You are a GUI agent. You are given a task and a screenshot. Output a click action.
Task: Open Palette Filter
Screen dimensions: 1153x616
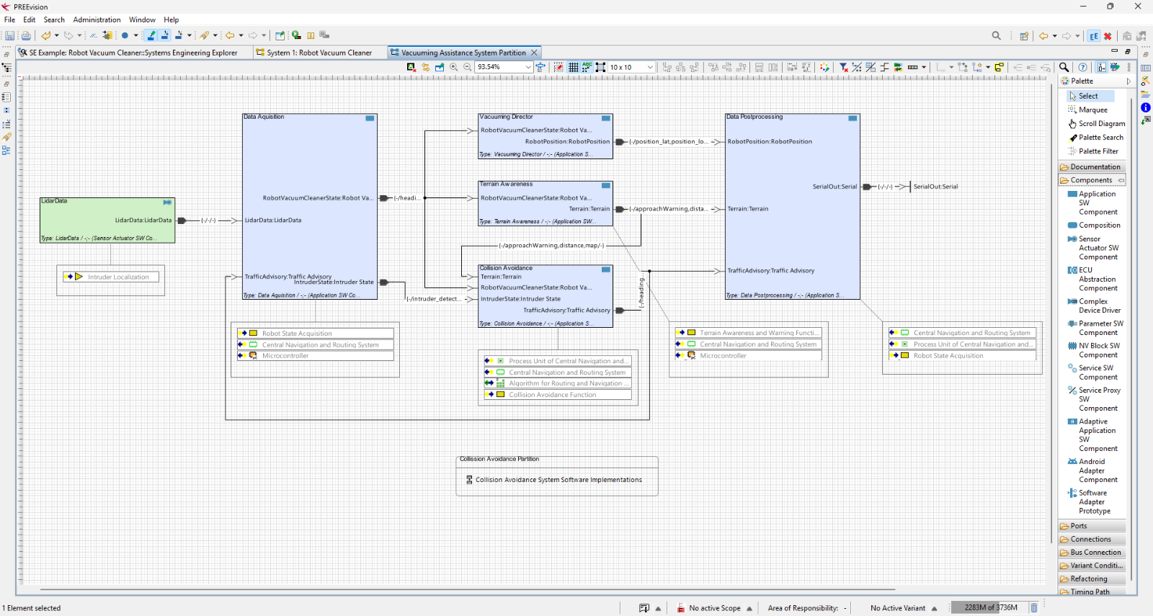pyautogui.click(x=1094, y=151)
